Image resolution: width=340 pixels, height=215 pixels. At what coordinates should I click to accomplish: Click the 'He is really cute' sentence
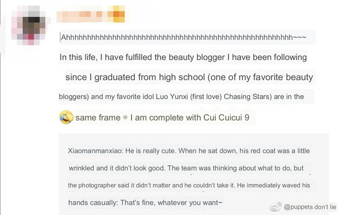[x=151, y=151]
